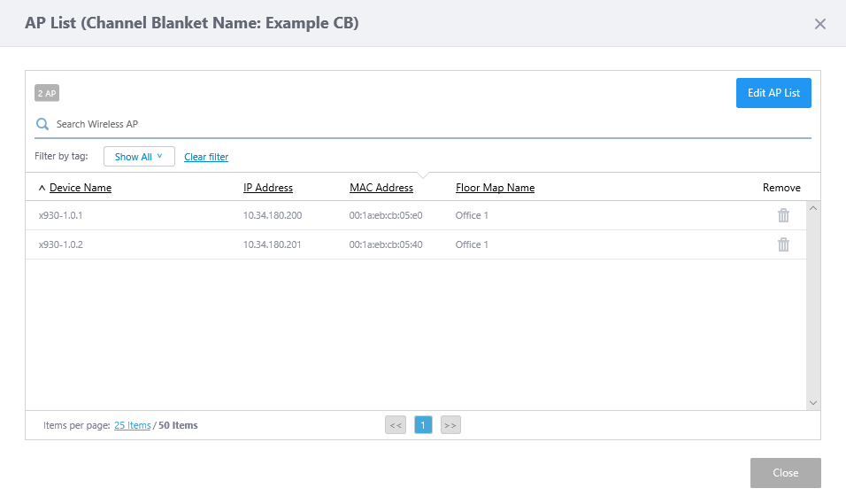Click the search magnifier icon
846x504 pixels.
(x=42, y=124)
